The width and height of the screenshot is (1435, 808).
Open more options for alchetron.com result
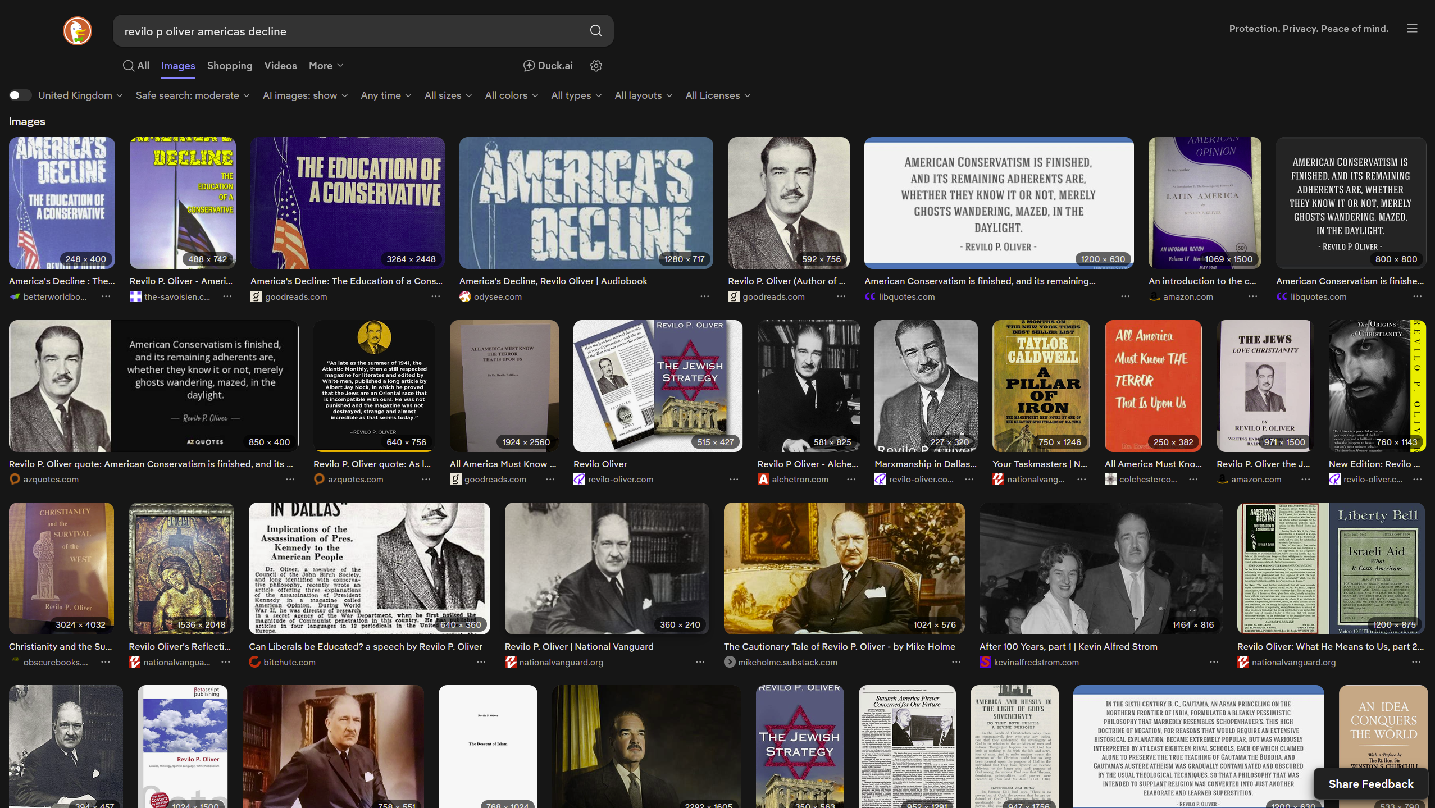point(851,480)
